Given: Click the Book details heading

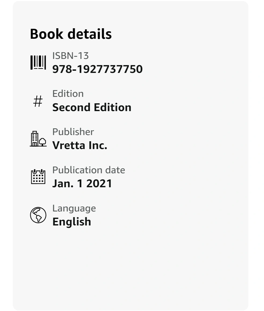Looking at the screenshot, I should coord(71,34).
